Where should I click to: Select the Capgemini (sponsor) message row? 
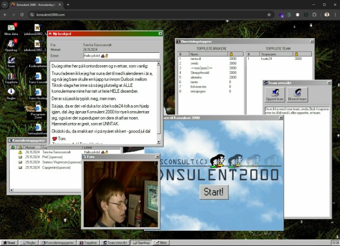46,168
